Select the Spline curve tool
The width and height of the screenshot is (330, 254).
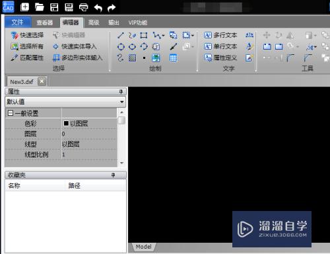(x=120, y=58)
